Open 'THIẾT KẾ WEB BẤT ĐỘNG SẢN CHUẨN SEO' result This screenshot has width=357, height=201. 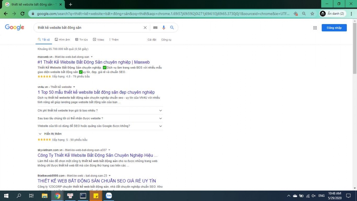click(x=97, y=181)
